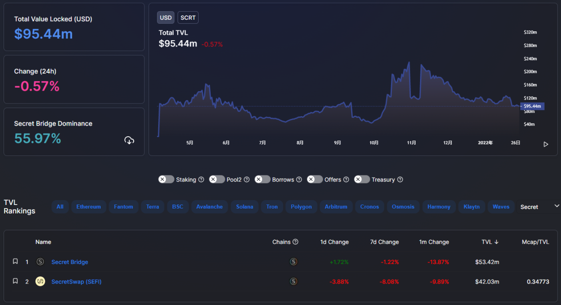Switch chart denomination to USD
561x305 pixels.
166,18
